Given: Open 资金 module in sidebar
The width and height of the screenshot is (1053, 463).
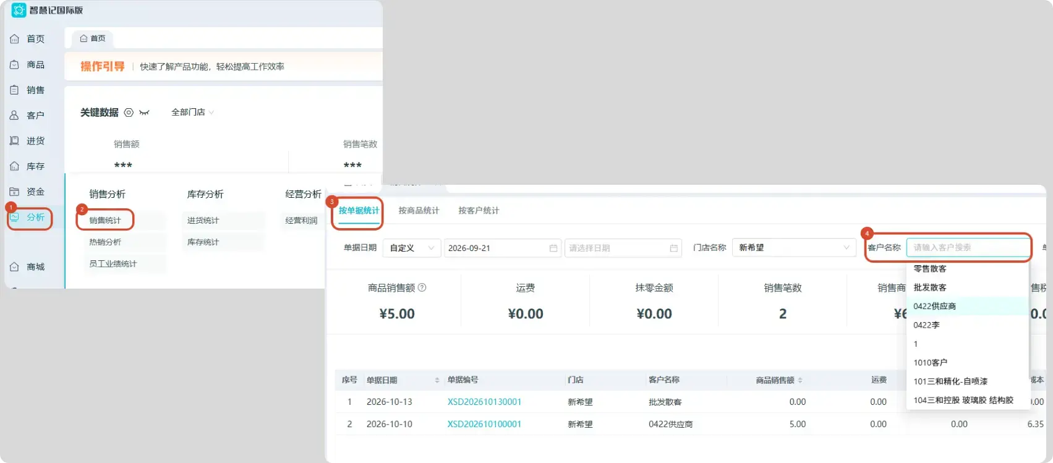Looking at the screenshot, I should 28,192.
